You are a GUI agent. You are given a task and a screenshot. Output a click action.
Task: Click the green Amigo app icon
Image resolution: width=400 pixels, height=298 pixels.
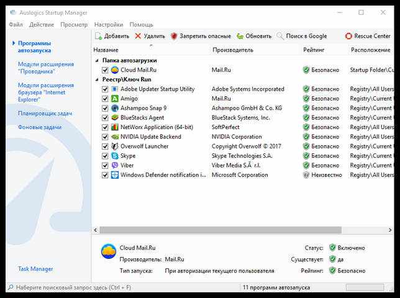115,99
